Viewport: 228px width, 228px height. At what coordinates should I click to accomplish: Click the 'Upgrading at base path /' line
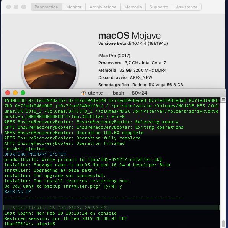coord(51,170)
